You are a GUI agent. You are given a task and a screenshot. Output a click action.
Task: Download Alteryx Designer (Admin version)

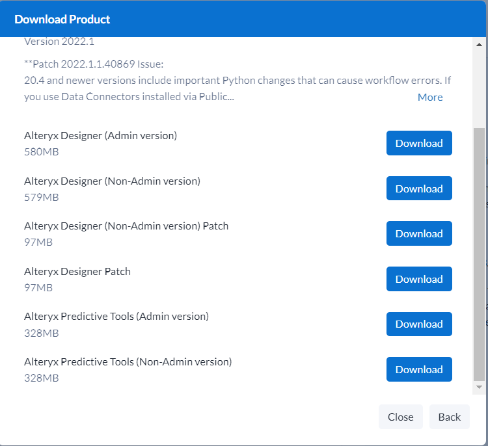(x=418, y=144)
